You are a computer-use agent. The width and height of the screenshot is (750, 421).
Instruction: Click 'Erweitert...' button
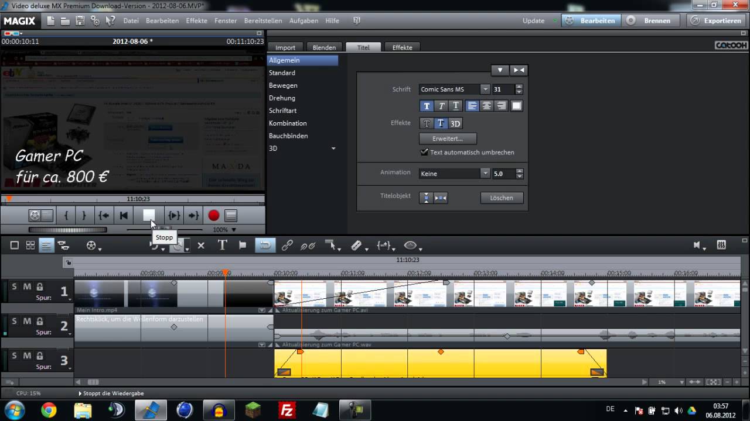pos(448,139)
